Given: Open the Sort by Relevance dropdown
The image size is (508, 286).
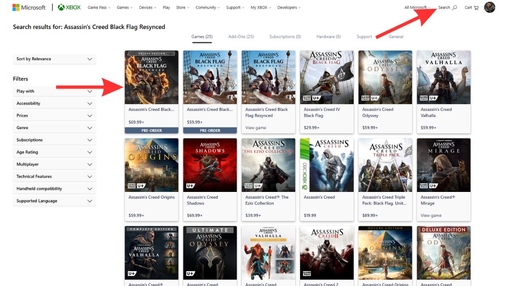Looking at the screenshot, I should (54, 59).
